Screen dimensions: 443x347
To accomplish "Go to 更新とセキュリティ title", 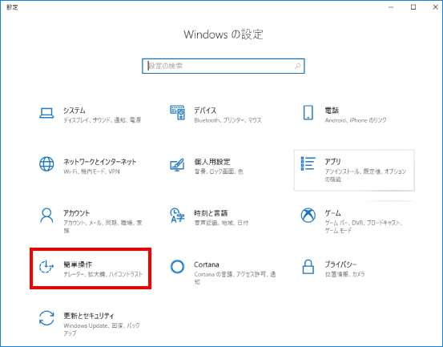I will coord(89,316).
